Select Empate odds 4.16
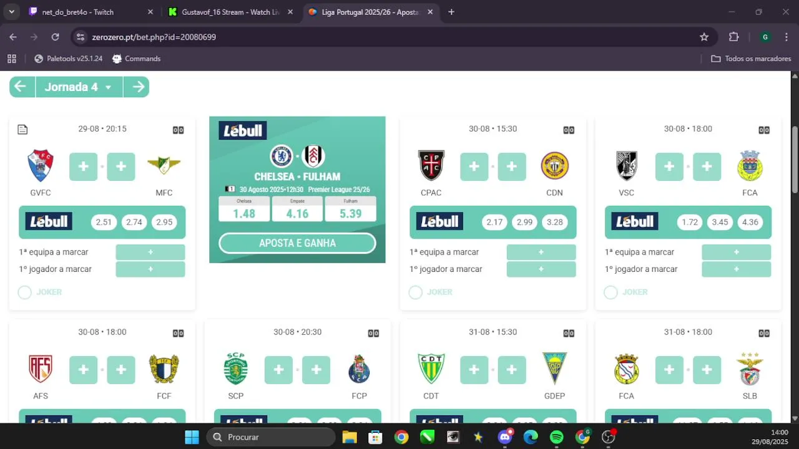799x449 pixels. (x=297, y=209)
